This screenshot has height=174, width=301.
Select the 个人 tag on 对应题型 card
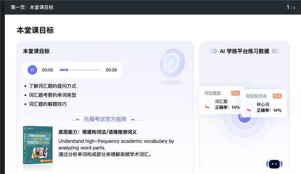pos(236,93)
